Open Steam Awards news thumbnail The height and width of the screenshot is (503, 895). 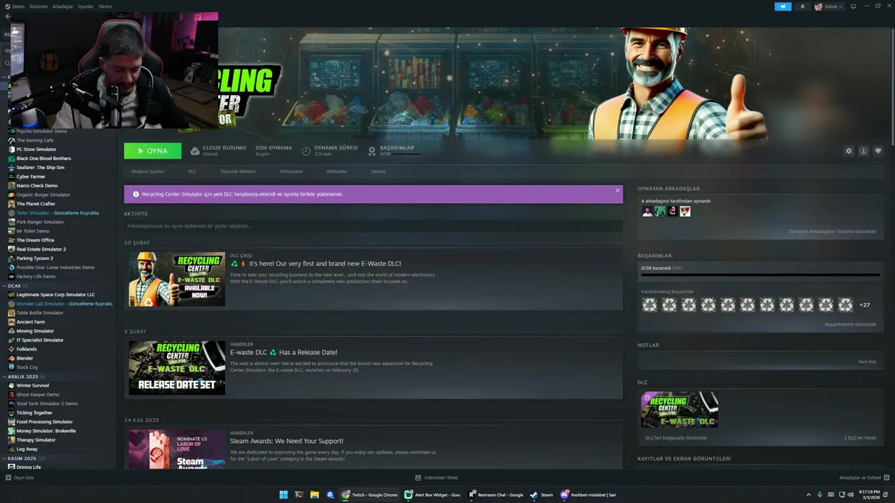tap(177, 449)
